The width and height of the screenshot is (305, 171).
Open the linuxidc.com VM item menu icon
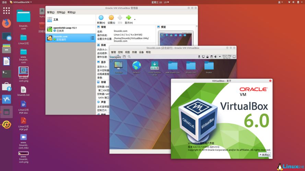[92, 38]
